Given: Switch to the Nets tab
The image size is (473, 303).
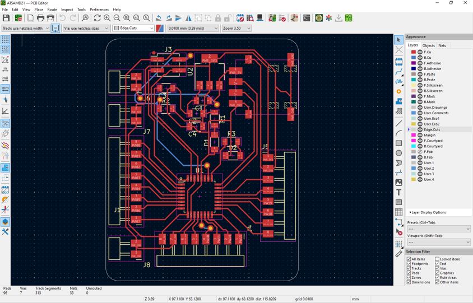Looking at the screenshot, I should [x=442, y=45].
